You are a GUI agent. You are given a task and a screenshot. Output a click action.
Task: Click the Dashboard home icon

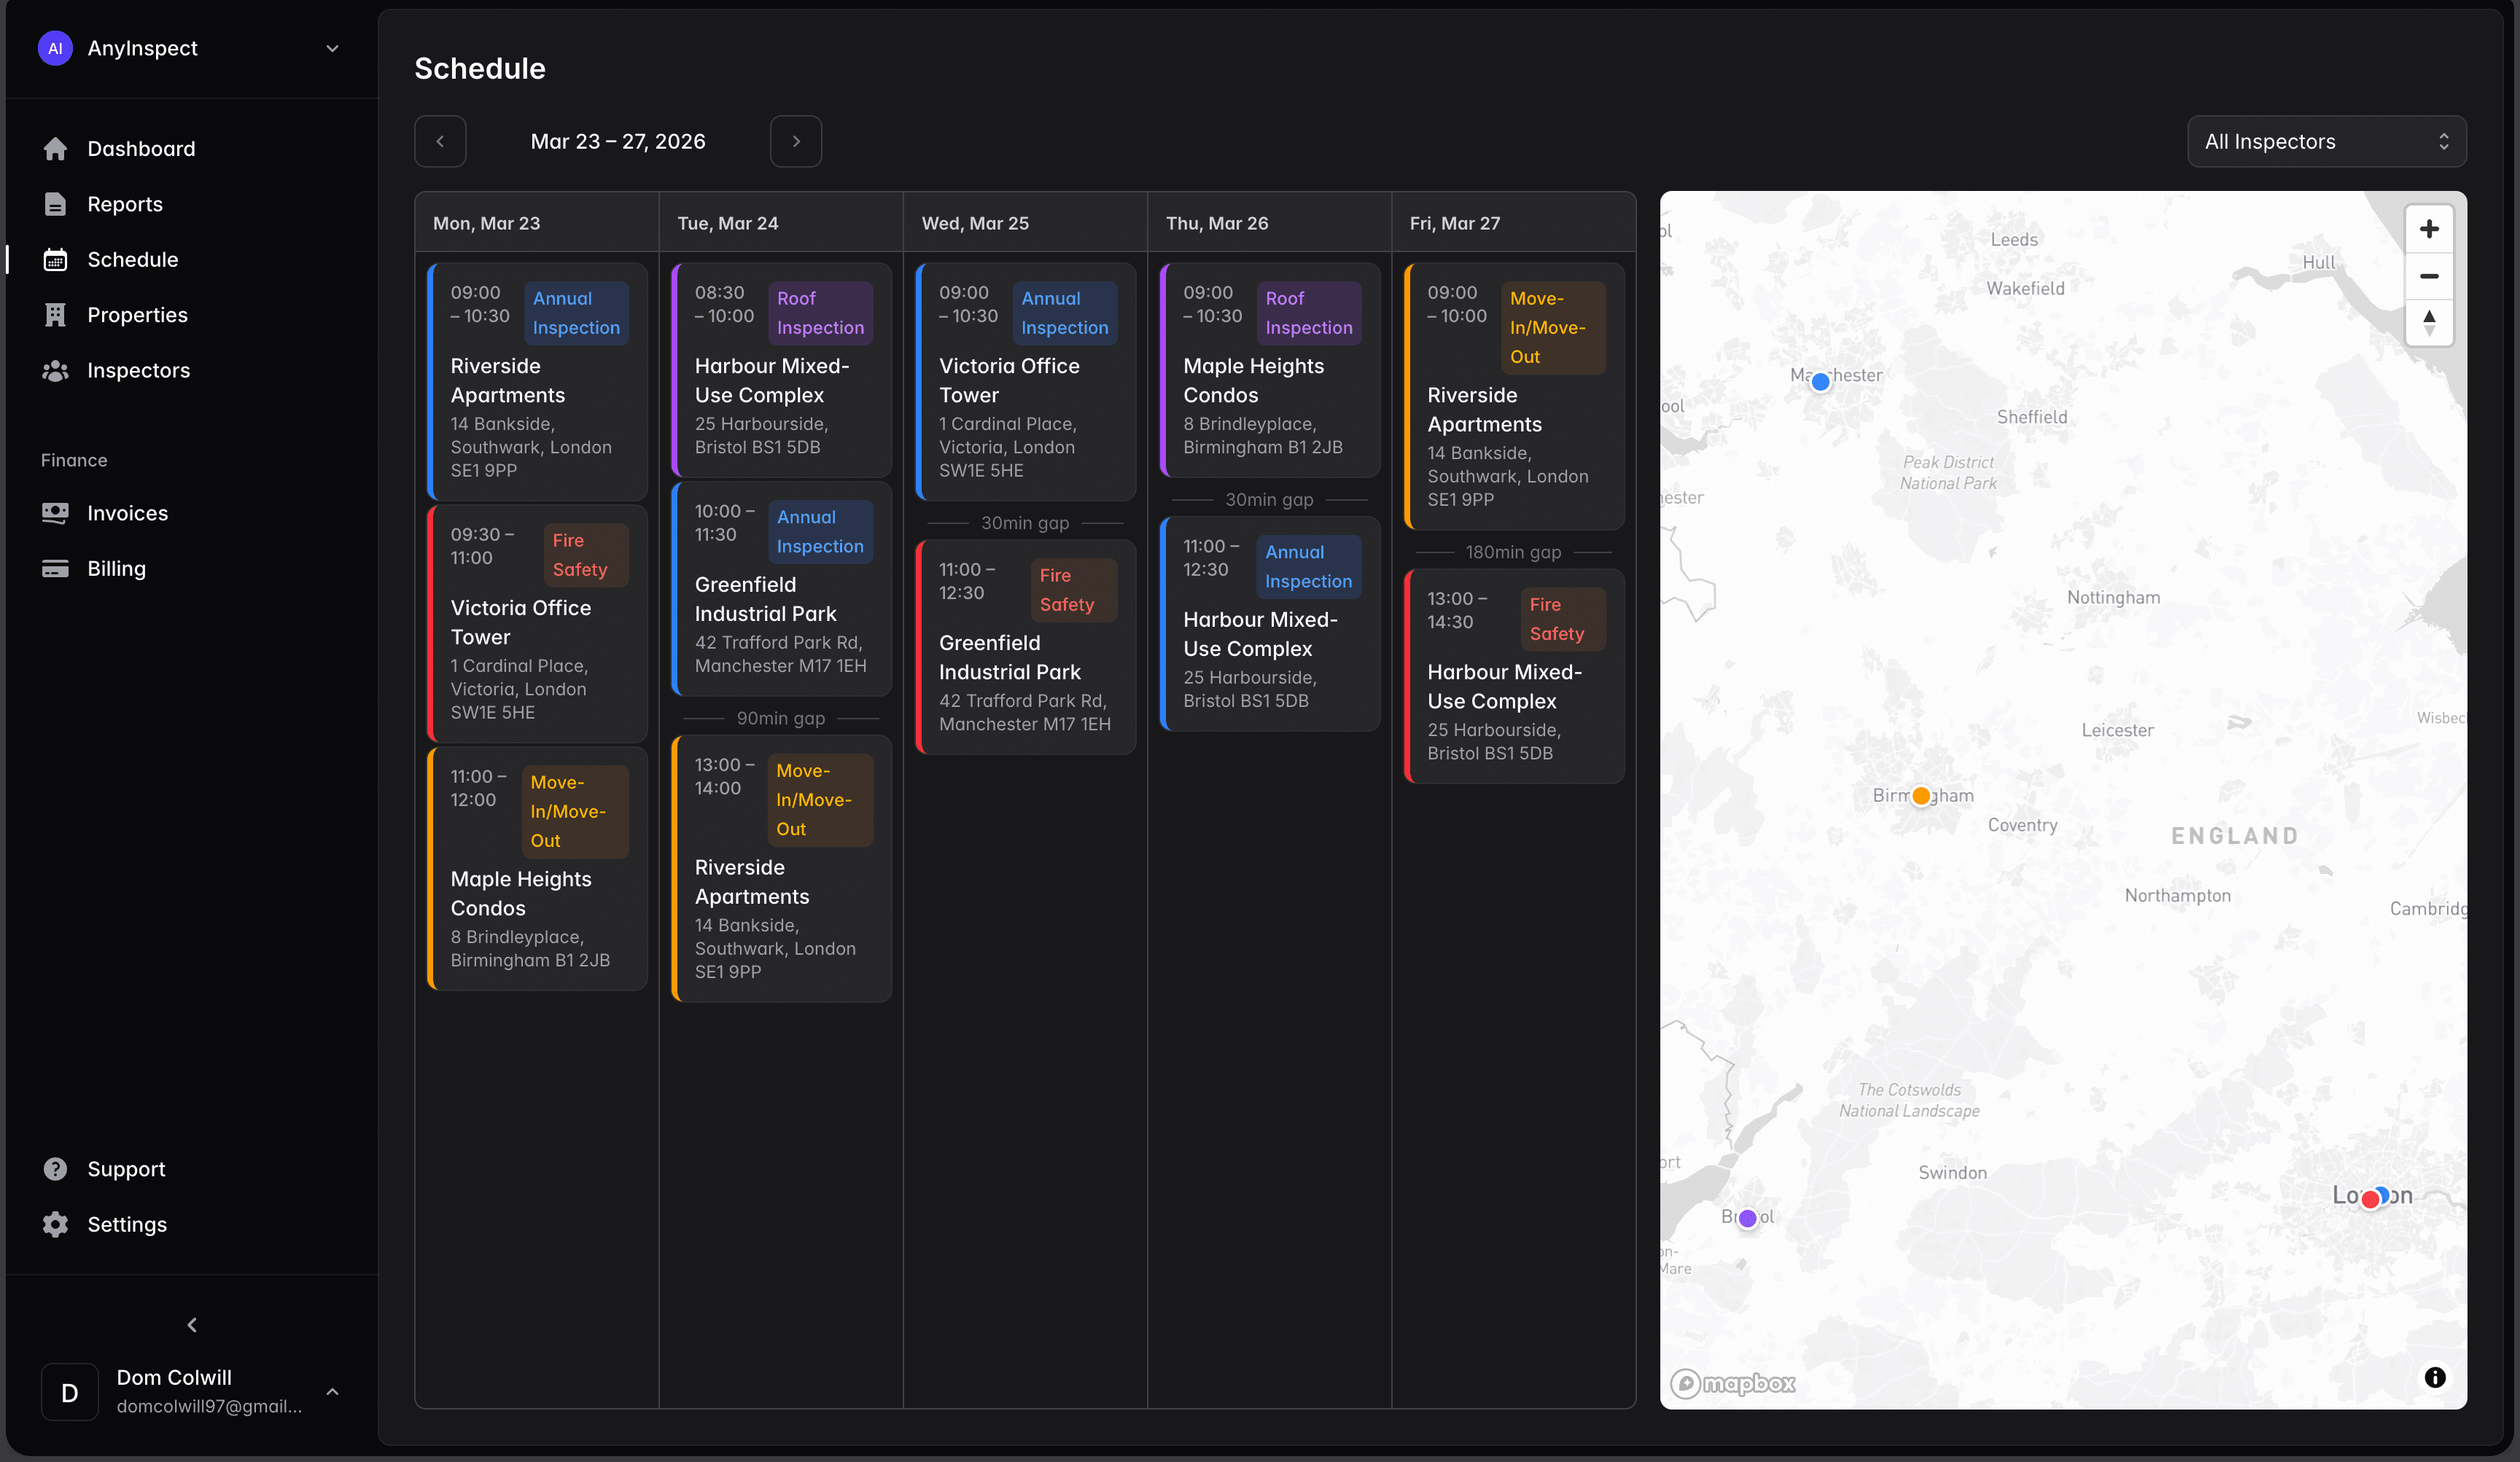point(55,149)
